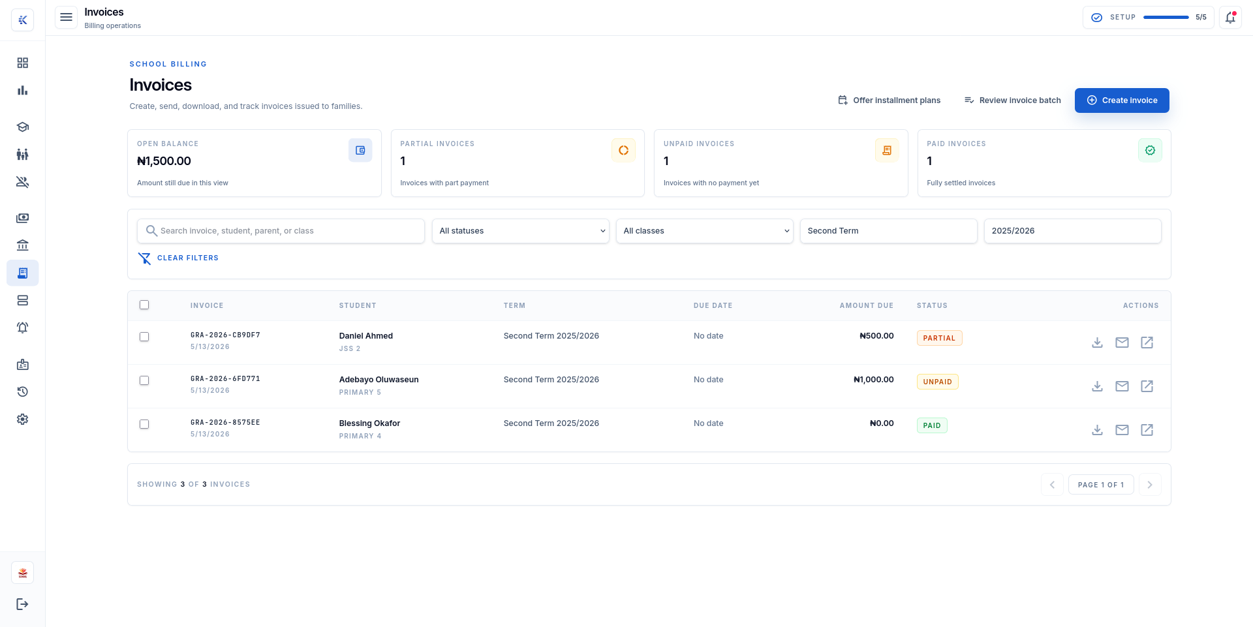Focus the invoice search box
This screenshot has width=1253, height=627.
tap(281, 231)
